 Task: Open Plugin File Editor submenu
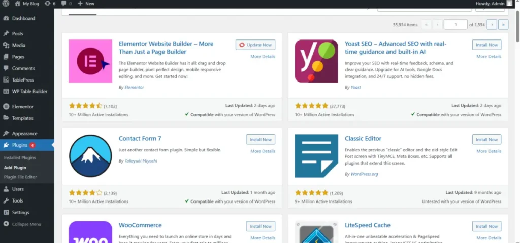click(20, 177)
